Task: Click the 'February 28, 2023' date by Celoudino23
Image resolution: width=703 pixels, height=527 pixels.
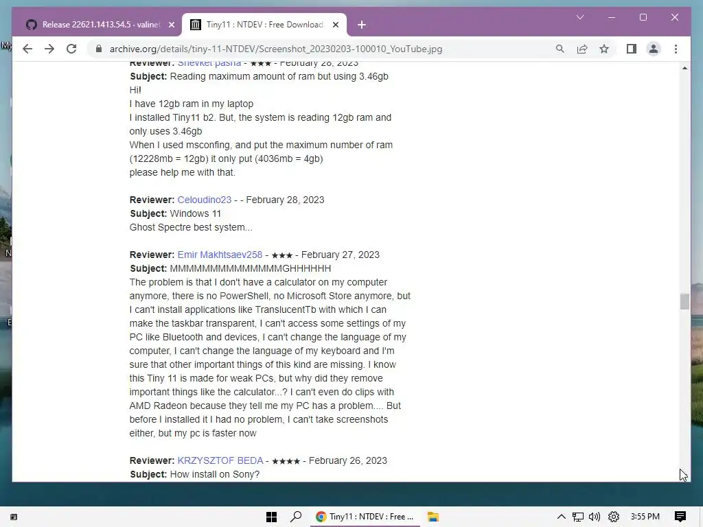Action: click(x=285, y=200)
